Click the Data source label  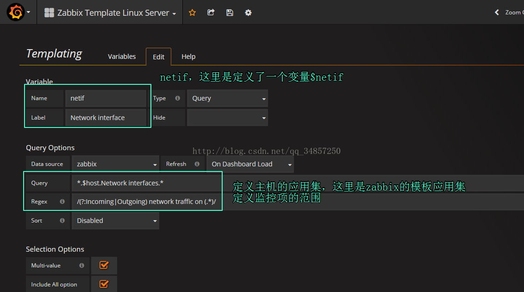47,164
